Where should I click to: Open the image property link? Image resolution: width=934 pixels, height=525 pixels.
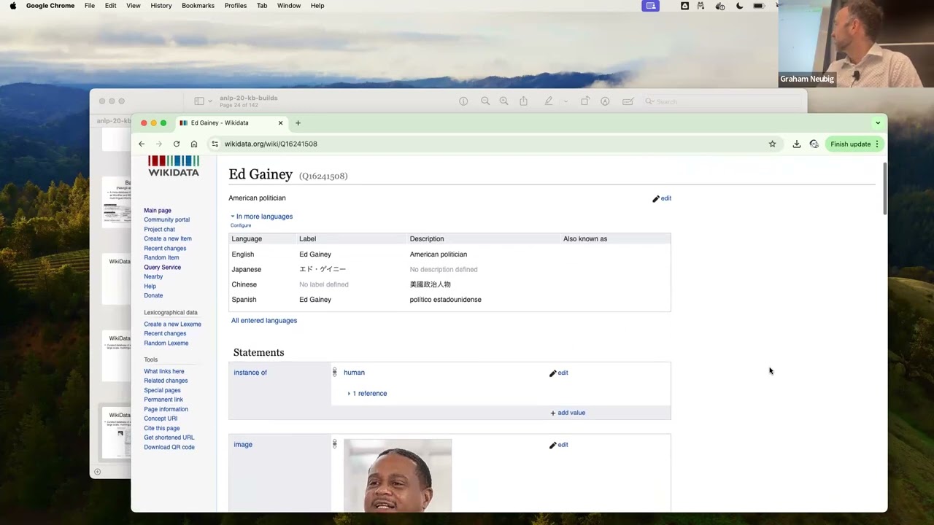click(x=243, y=445)
